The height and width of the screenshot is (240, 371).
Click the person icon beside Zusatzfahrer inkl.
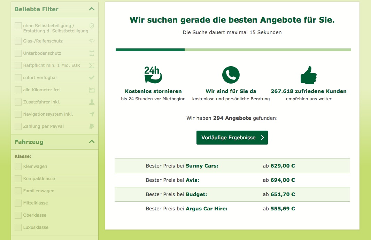click(92, 102)
